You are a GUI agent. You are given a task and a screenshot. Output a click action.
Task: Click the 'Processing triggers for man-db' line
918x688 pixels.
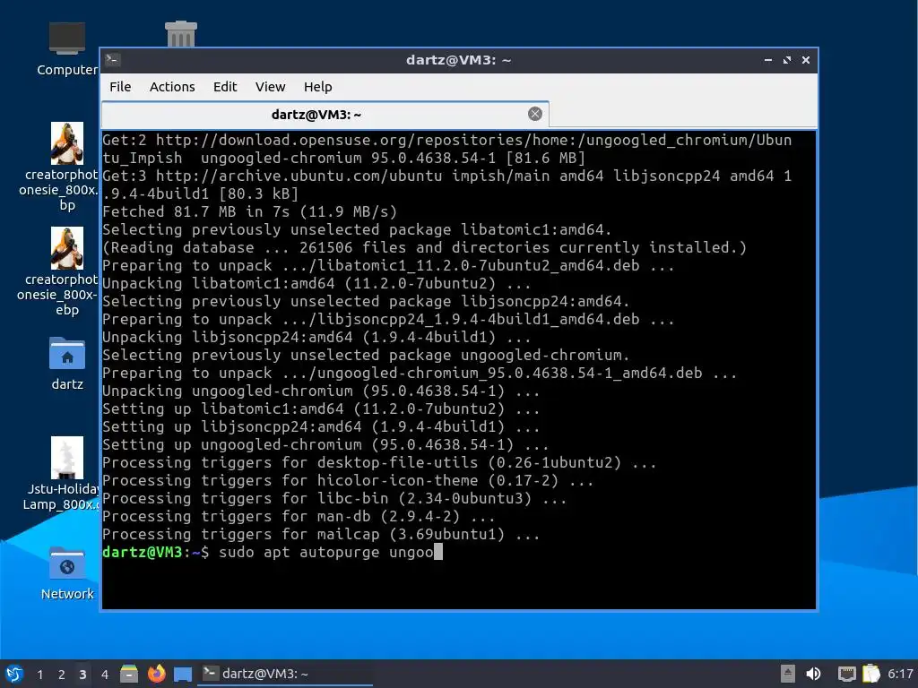(x=299, y=517)
